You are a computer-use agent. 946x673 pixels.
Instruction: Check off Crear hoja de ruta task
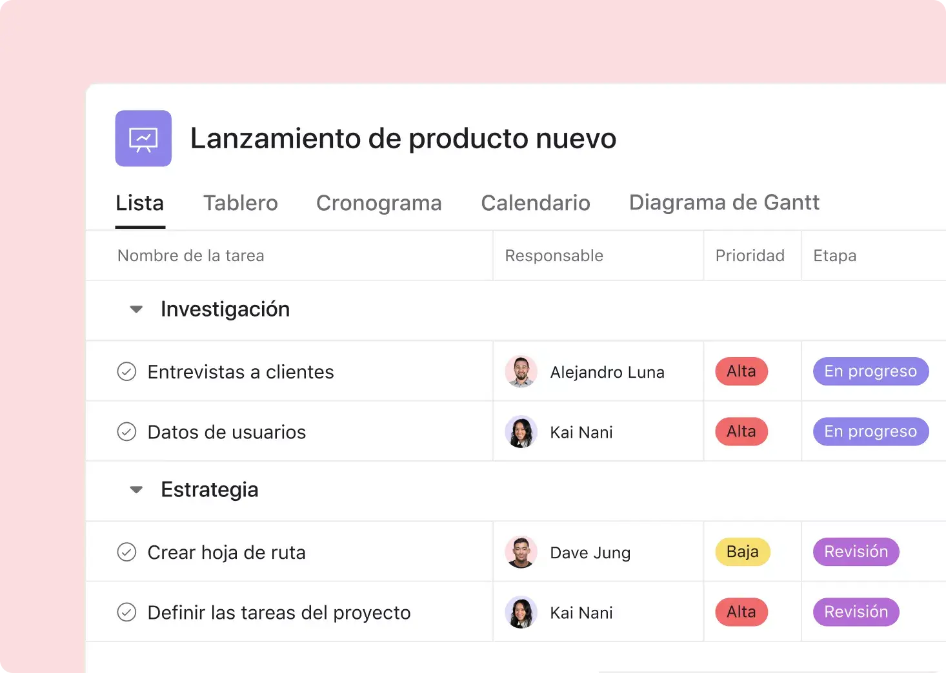click(126, 552)
